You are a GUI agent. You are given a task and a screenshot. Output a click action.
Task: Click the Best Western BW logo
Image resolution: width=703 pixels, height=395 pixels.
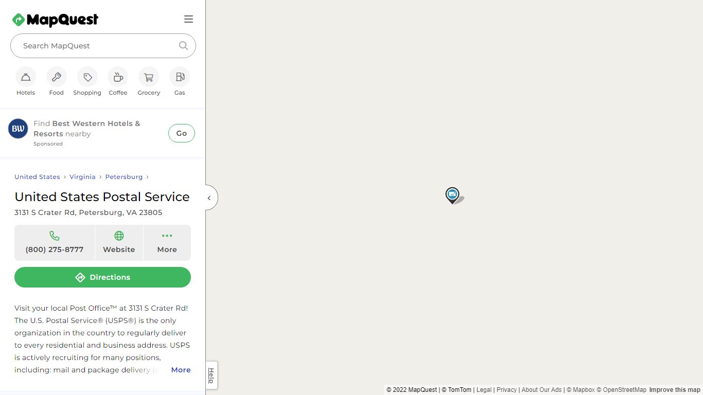[x=18, y=129]
